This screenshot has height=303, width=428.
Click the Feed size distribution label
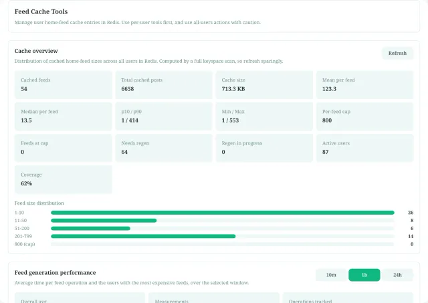39,203
